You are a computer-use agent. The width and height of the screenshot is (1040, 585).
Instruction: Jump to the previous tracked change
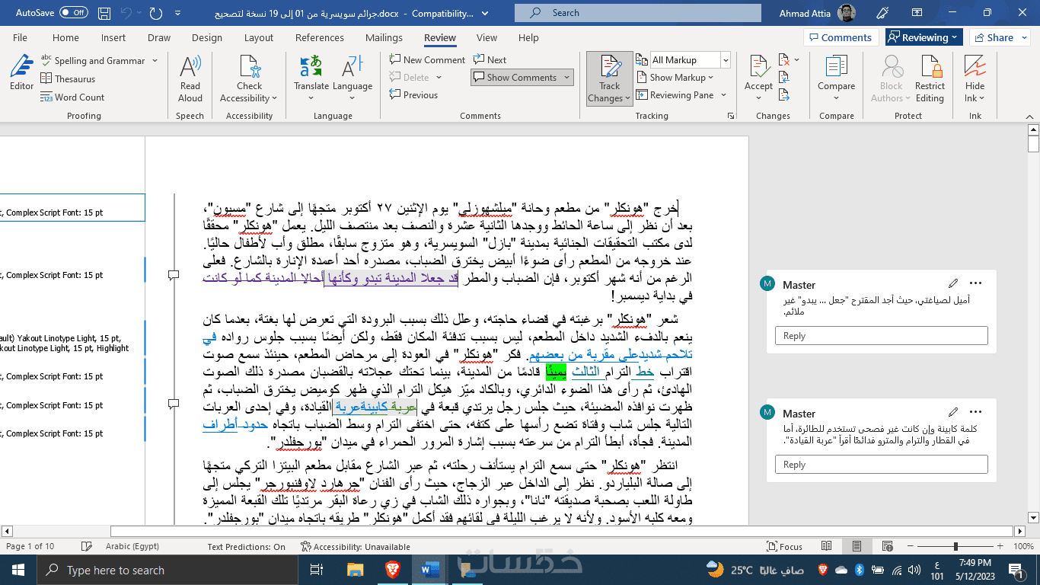point(783,78)
